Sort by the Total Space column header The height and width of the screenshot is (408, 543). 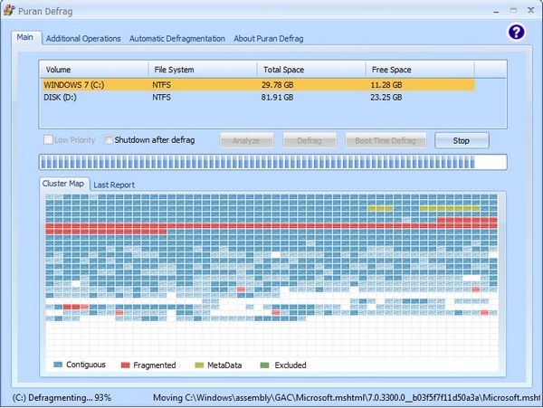(x=311, y=70)
